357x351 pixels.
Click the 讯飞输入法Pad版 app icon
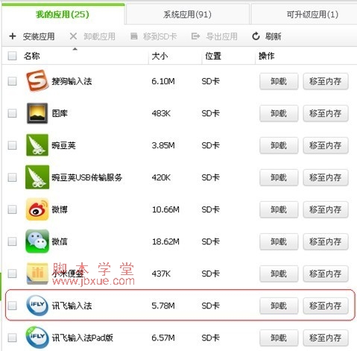[x=37, y=338]
